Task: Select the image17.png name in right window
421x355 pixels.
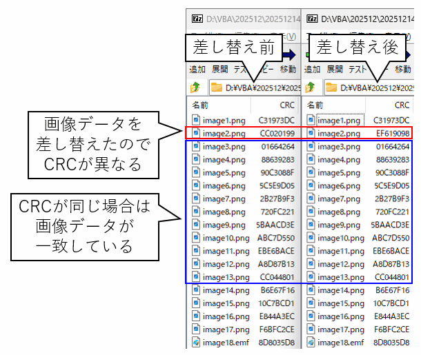Action: [x=341, y=329]
